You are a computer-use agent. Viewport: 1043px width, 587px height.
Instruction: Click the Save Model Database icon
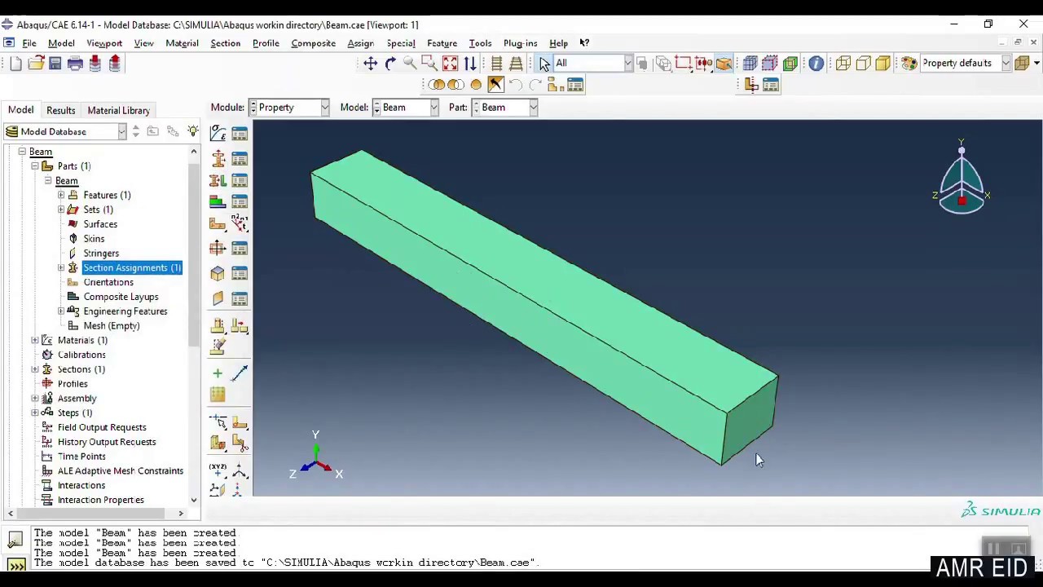pos(55,64)
